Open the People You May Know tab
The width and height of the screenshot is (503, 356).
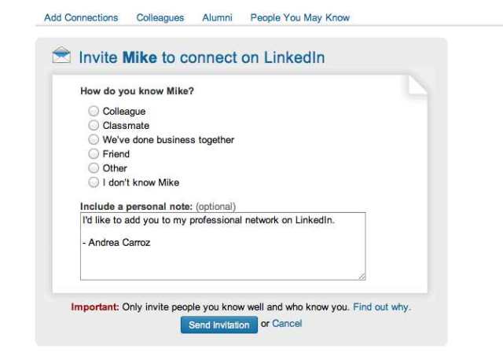[299, 17]
